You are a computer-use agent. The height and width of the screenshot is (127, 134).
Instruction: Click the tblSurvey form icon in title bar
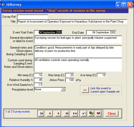point(3,4)
